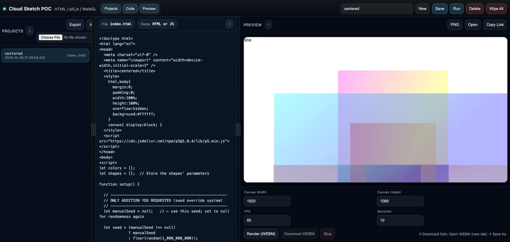Switch to the Code tab
Viewport: 510px width, 242px height.
(x=130, y=9)
